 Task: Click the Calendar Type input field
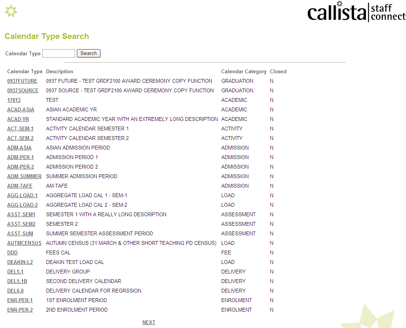[58, 53]
